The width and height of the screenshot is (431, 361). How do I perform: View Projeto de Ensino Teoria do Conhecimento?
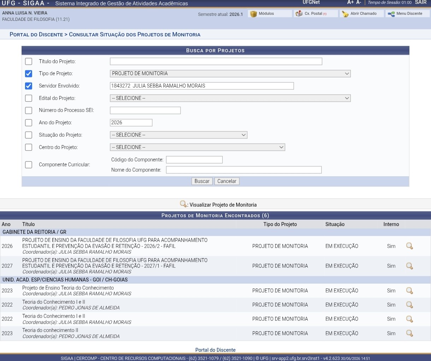click(409, 291)
